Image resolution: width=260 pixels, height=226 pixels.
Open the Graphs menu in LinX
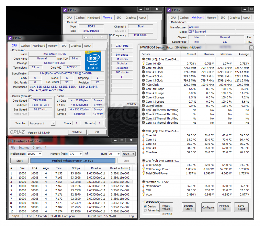pyautogui.click(x=37, y=148)
